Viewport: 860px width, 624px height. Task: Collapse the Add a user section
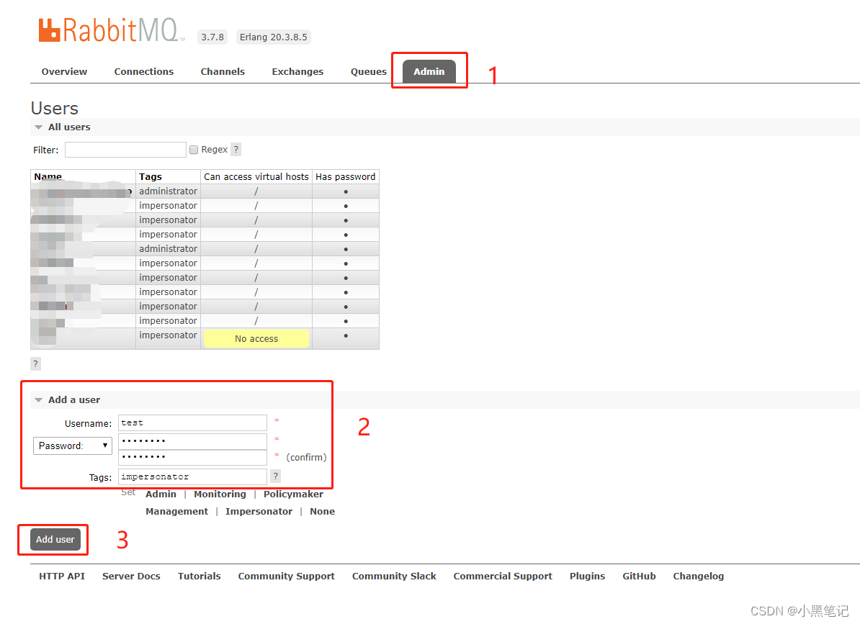pyautogui.click(x=68, y=400)
